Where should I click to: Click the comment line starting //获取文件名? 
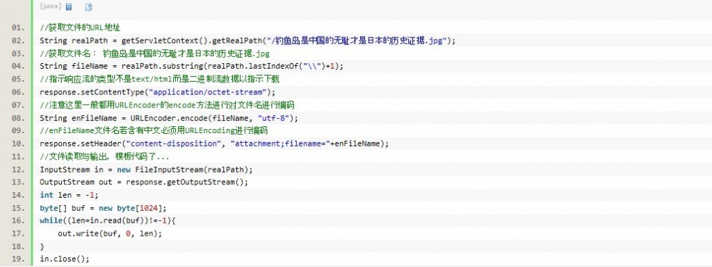tap(154, 54)
